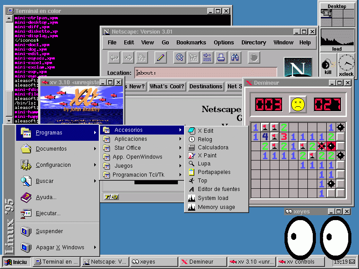Click the Back arrow in Netscape toolbar
This screenshot has width=359, height=269.
point(114,57)
